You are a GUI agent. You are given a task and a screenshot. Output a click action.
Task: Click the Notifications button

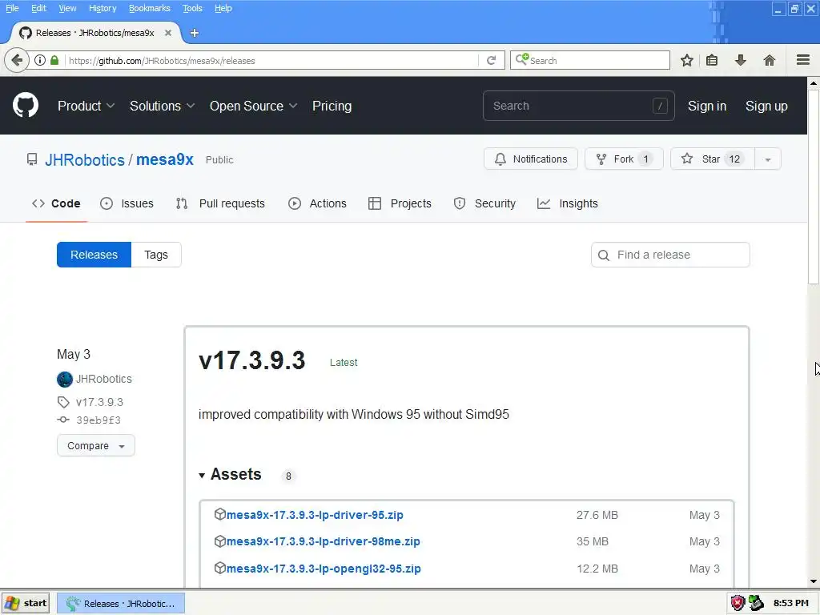(x=531, y=159)
